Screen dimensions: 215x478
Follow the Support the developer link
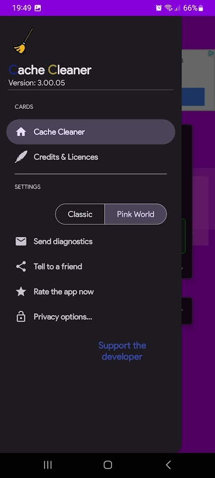coord(122,351)
